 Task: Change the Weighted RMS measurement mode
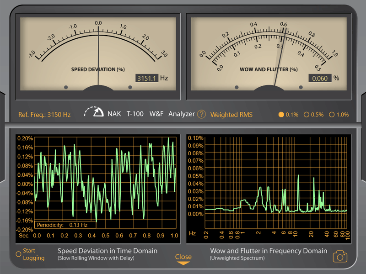(231, 115)
